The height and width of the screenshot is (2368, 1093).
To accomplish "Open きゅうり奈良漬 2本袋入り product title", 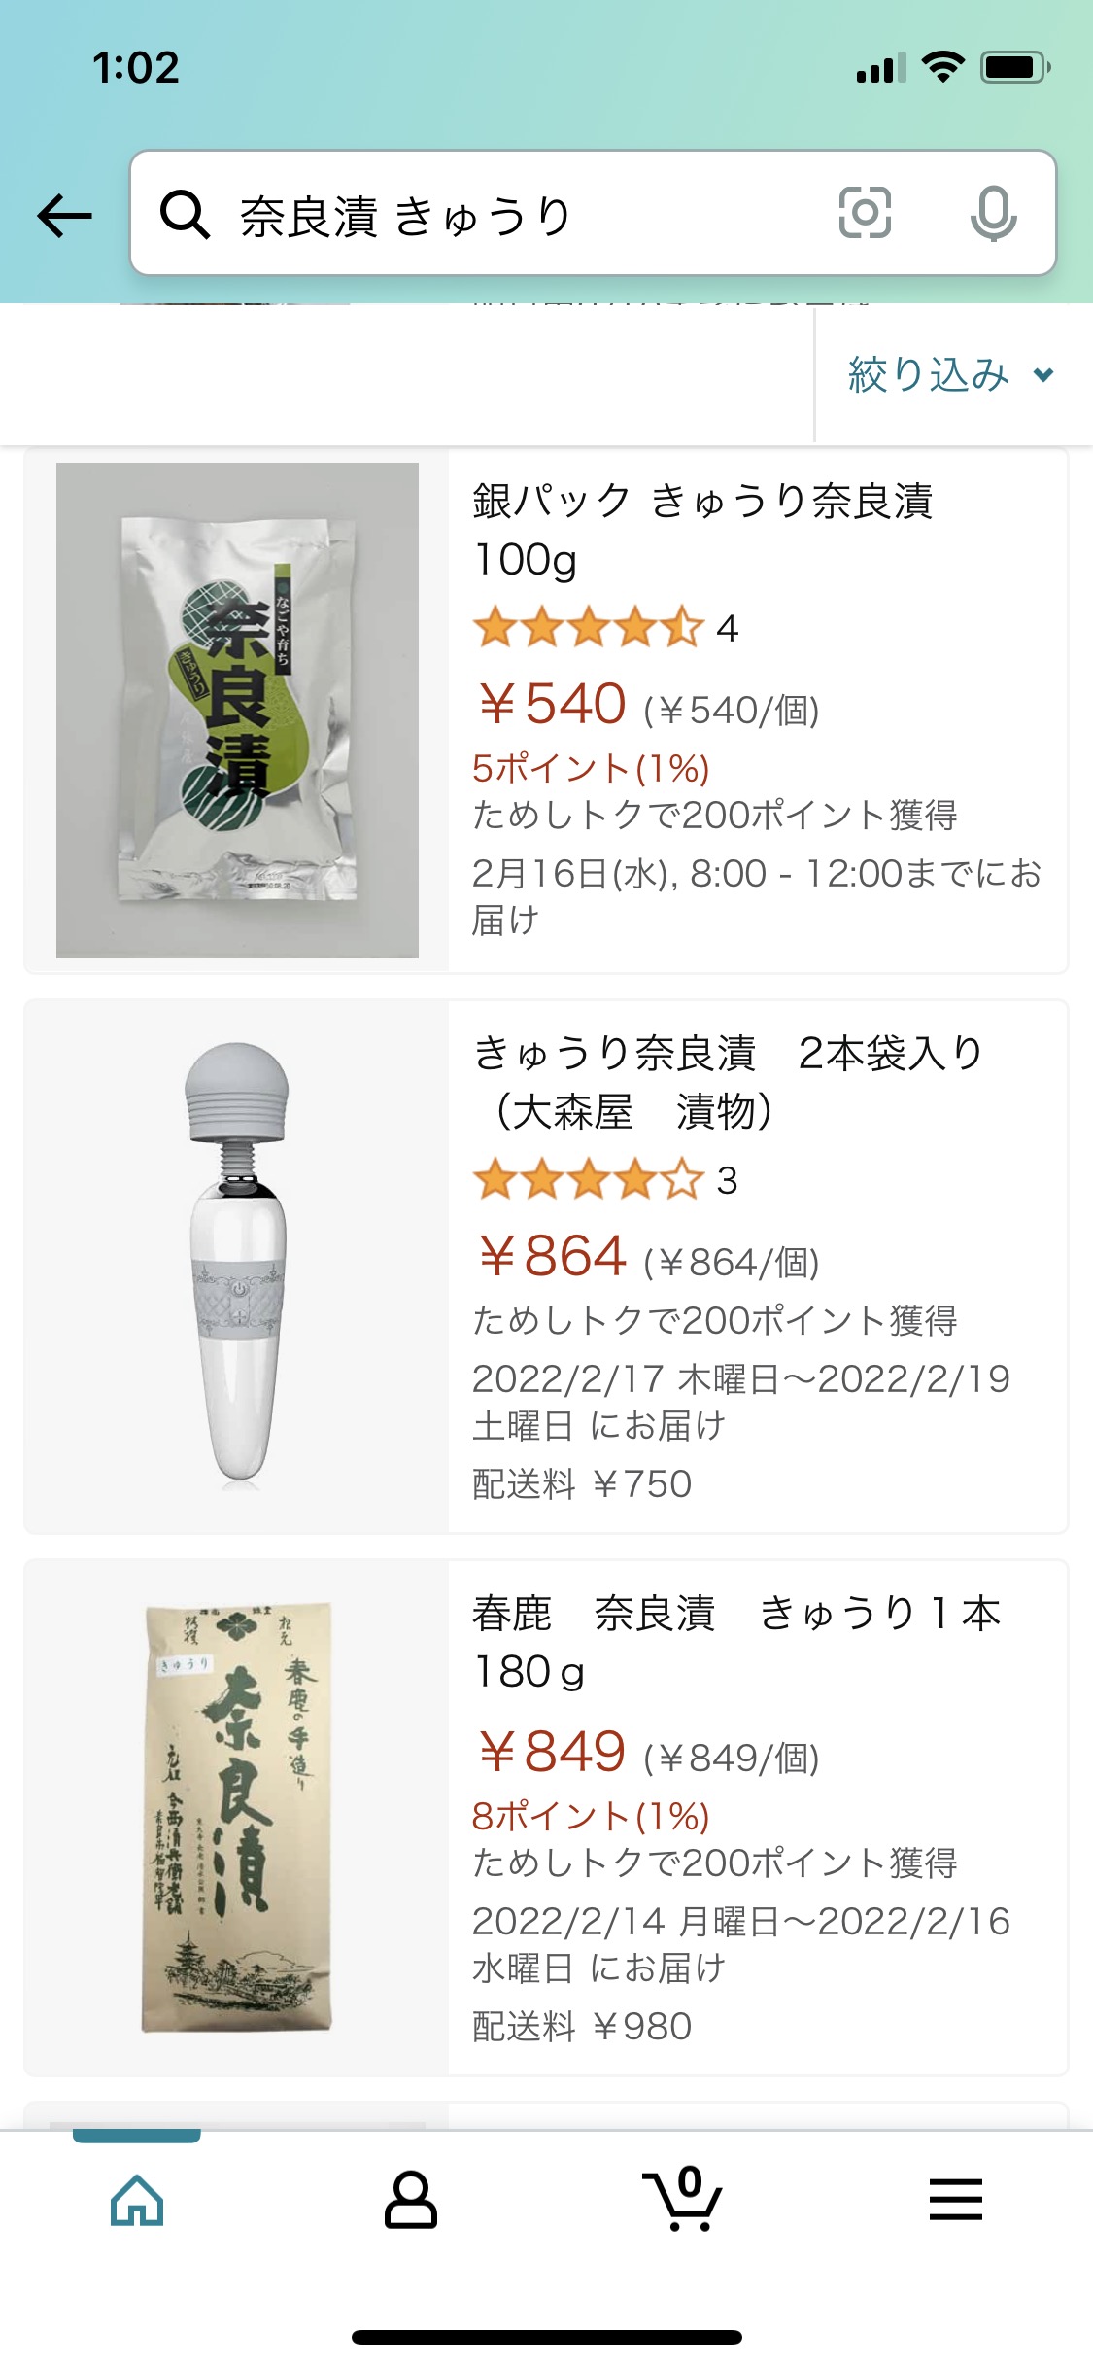I will click(x=729, y=1081).
